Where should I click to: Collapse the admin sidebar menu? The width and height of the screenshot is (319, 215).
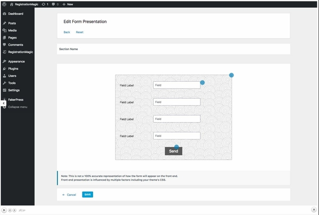tap(16, 107)
